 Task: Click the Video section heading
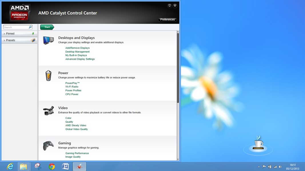63,108
